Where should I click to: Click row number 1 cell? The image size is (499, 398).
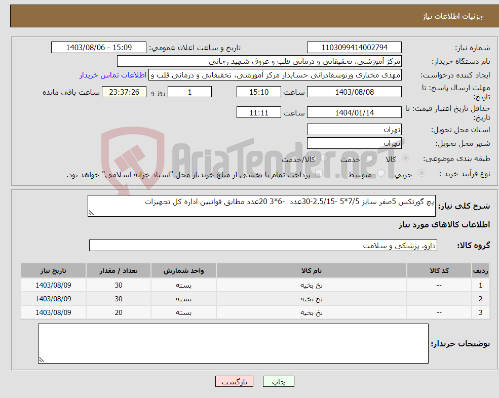click(x=481, y=285)
